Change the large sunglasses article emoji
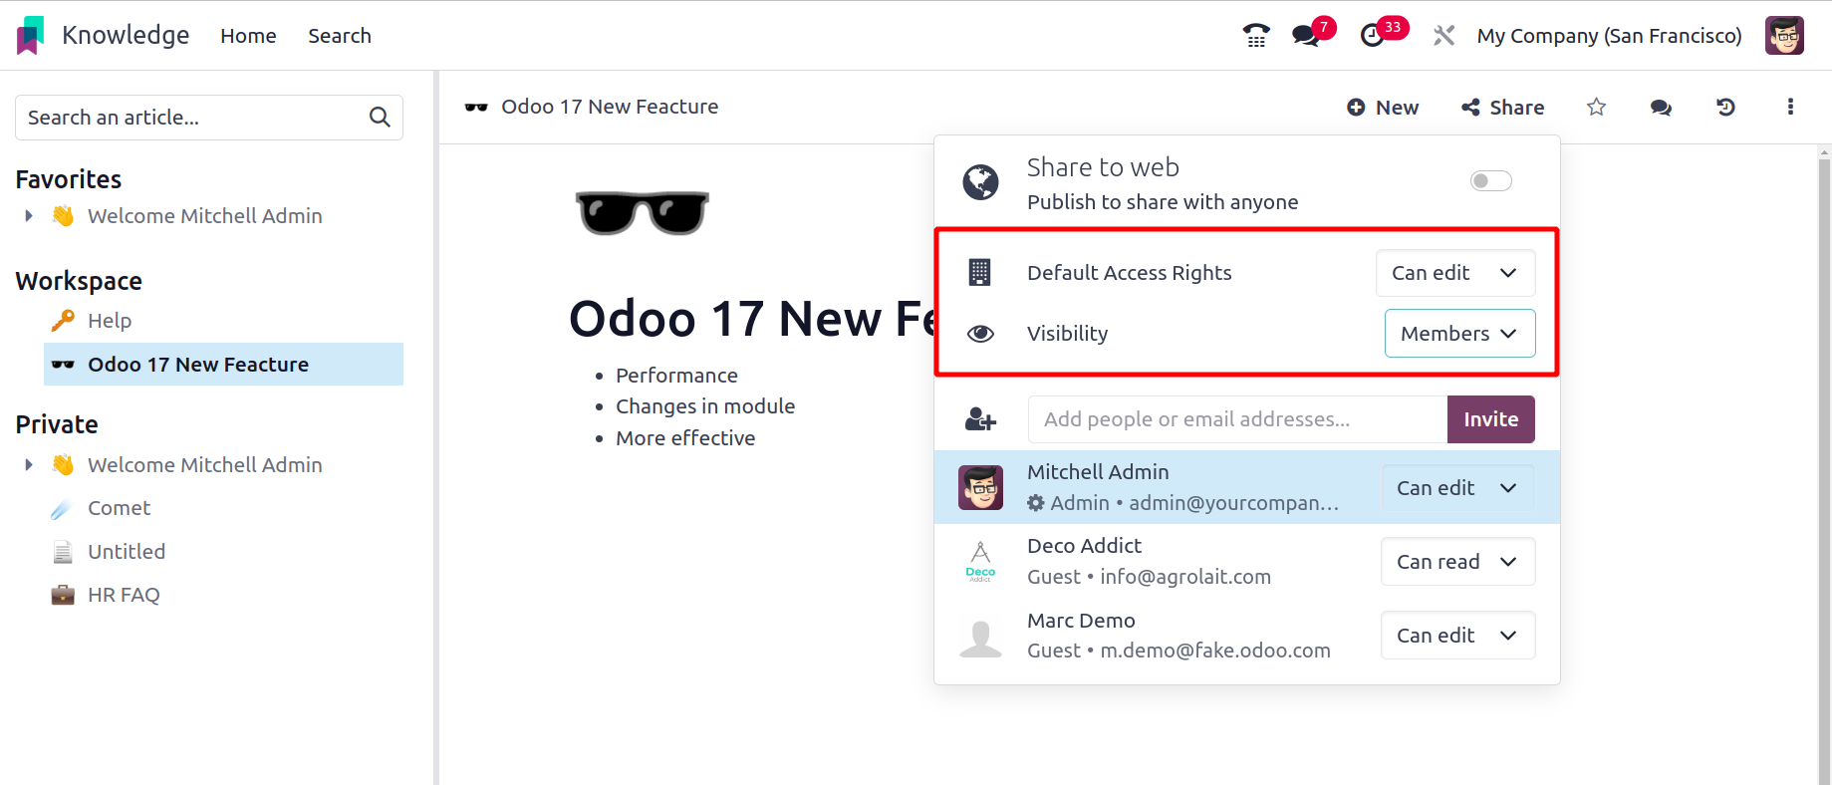 point(643,212)
